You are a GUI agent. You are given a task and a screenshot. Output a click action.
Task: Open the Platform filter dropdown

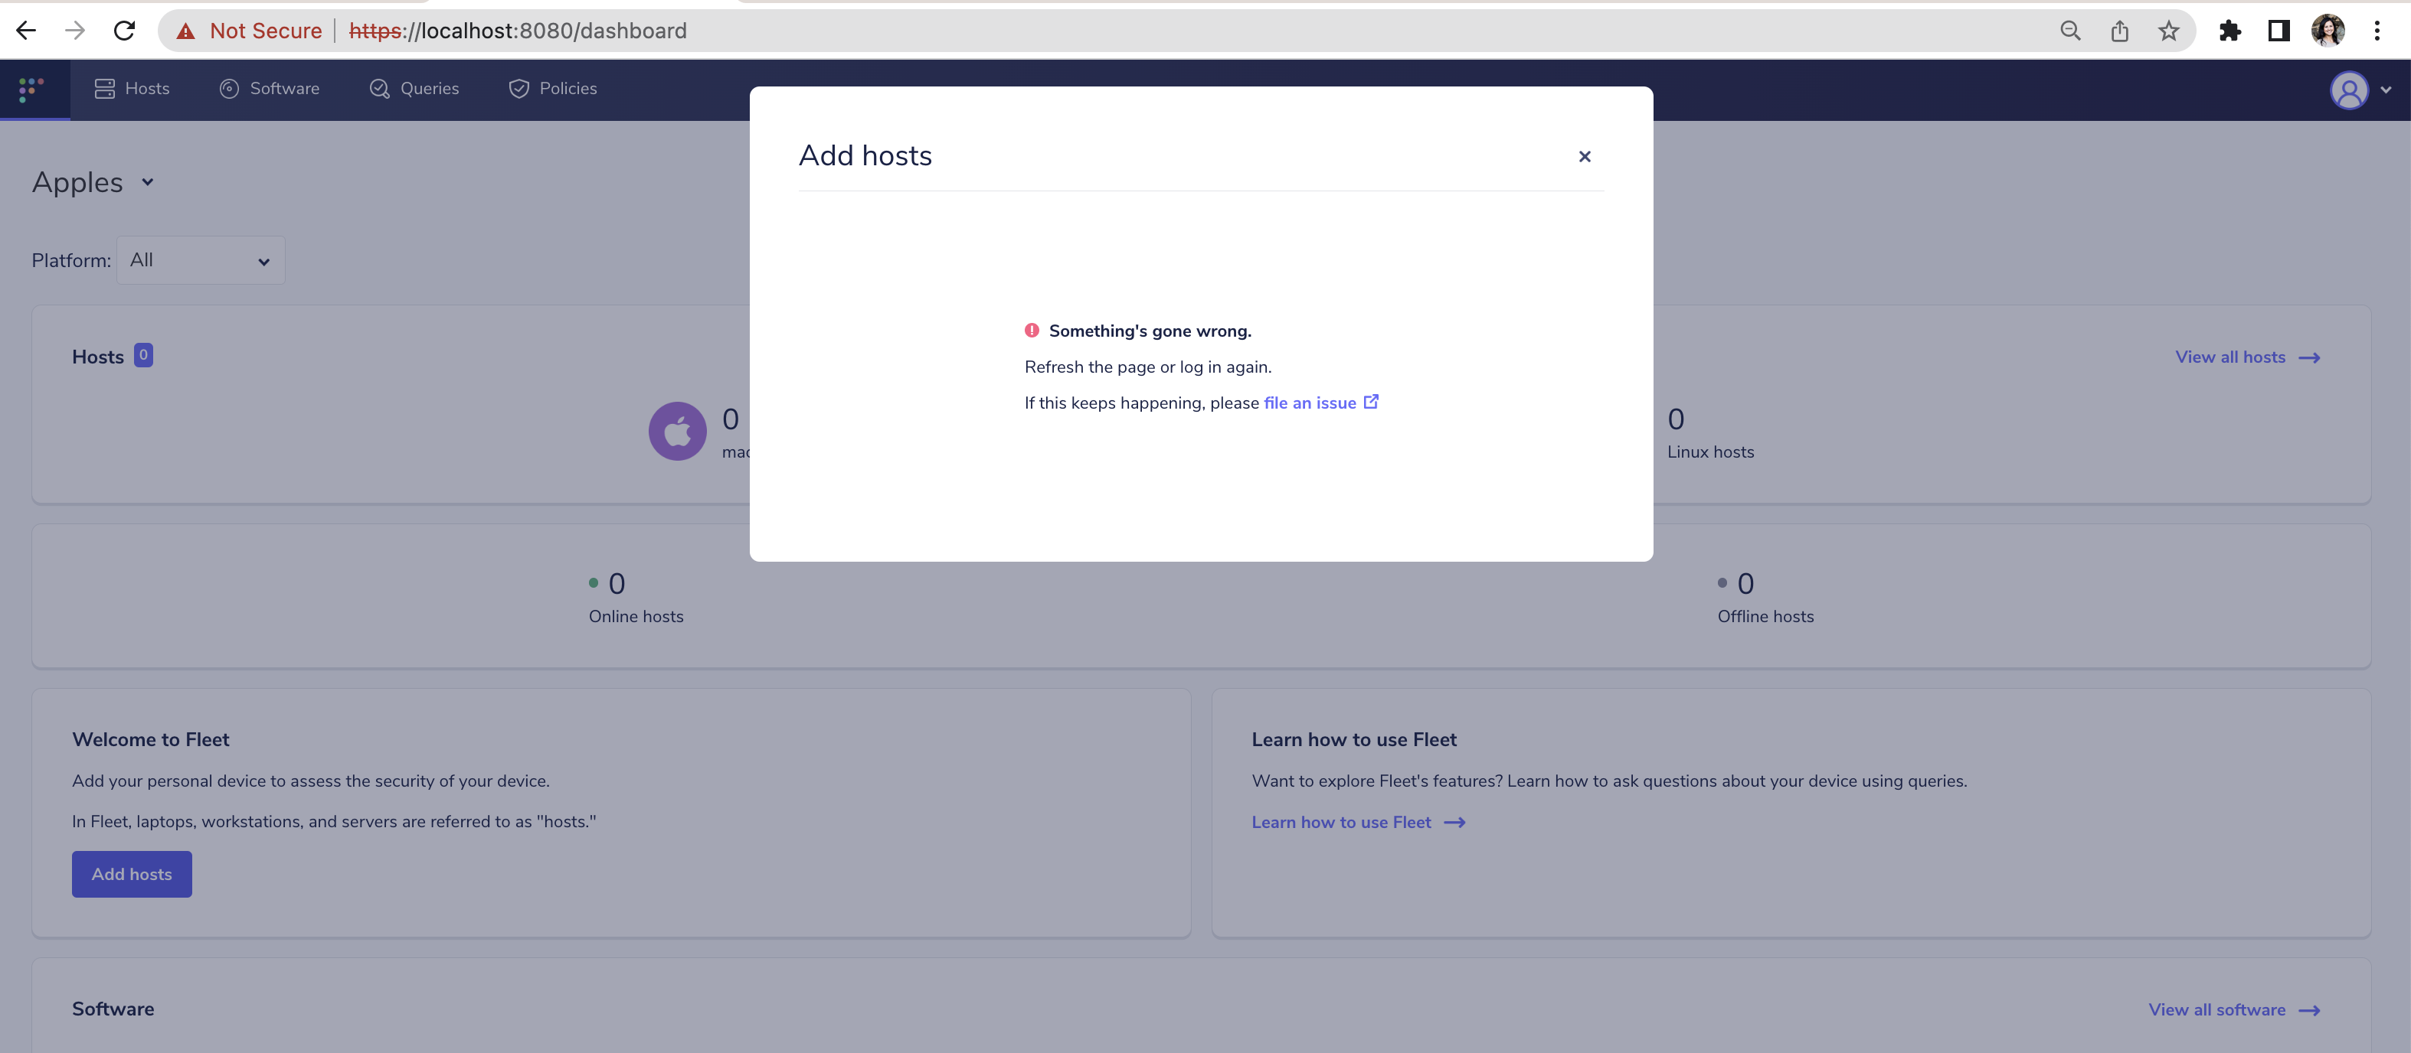click(199, 260)
